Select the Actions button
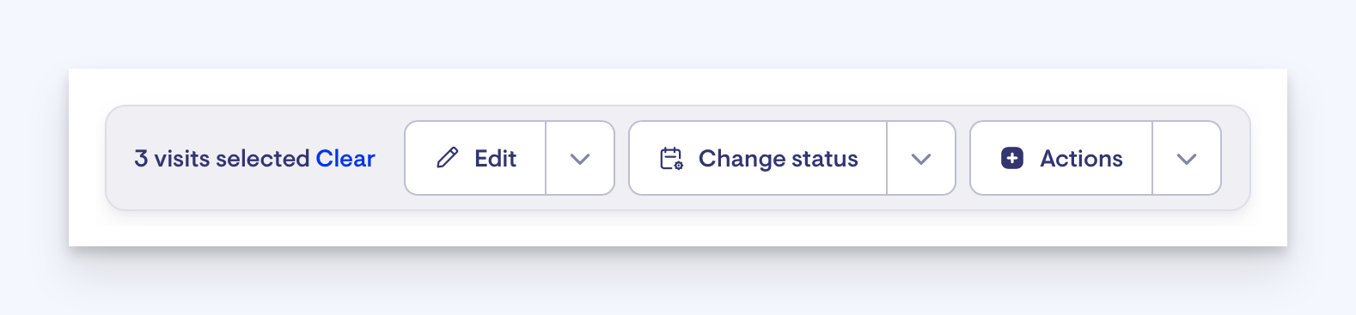The width and height of the screenshot is (1356, 315). coord(1061,158)
